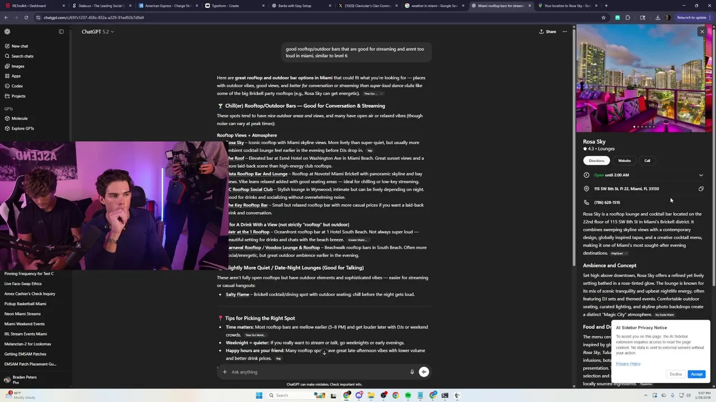Open Melanotan-2 for Looksmax chat
716x402 pixels.
pos(27,344)
